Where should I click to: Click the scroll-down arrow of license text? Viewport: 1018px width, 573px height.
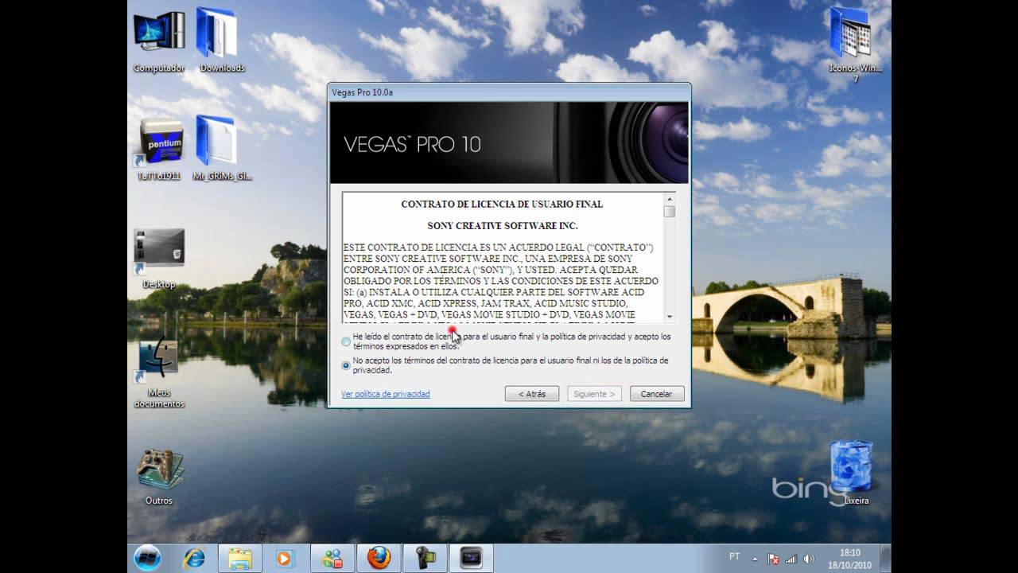tap(670, 315)
